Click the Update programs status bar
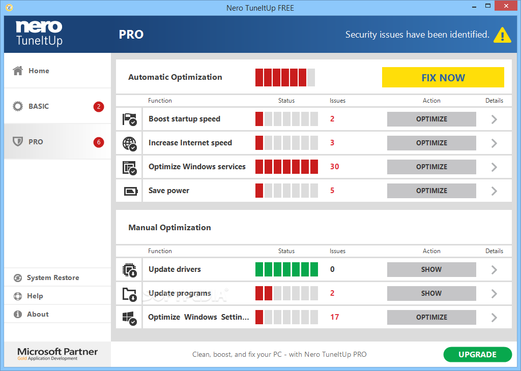 tap(286, 293)
